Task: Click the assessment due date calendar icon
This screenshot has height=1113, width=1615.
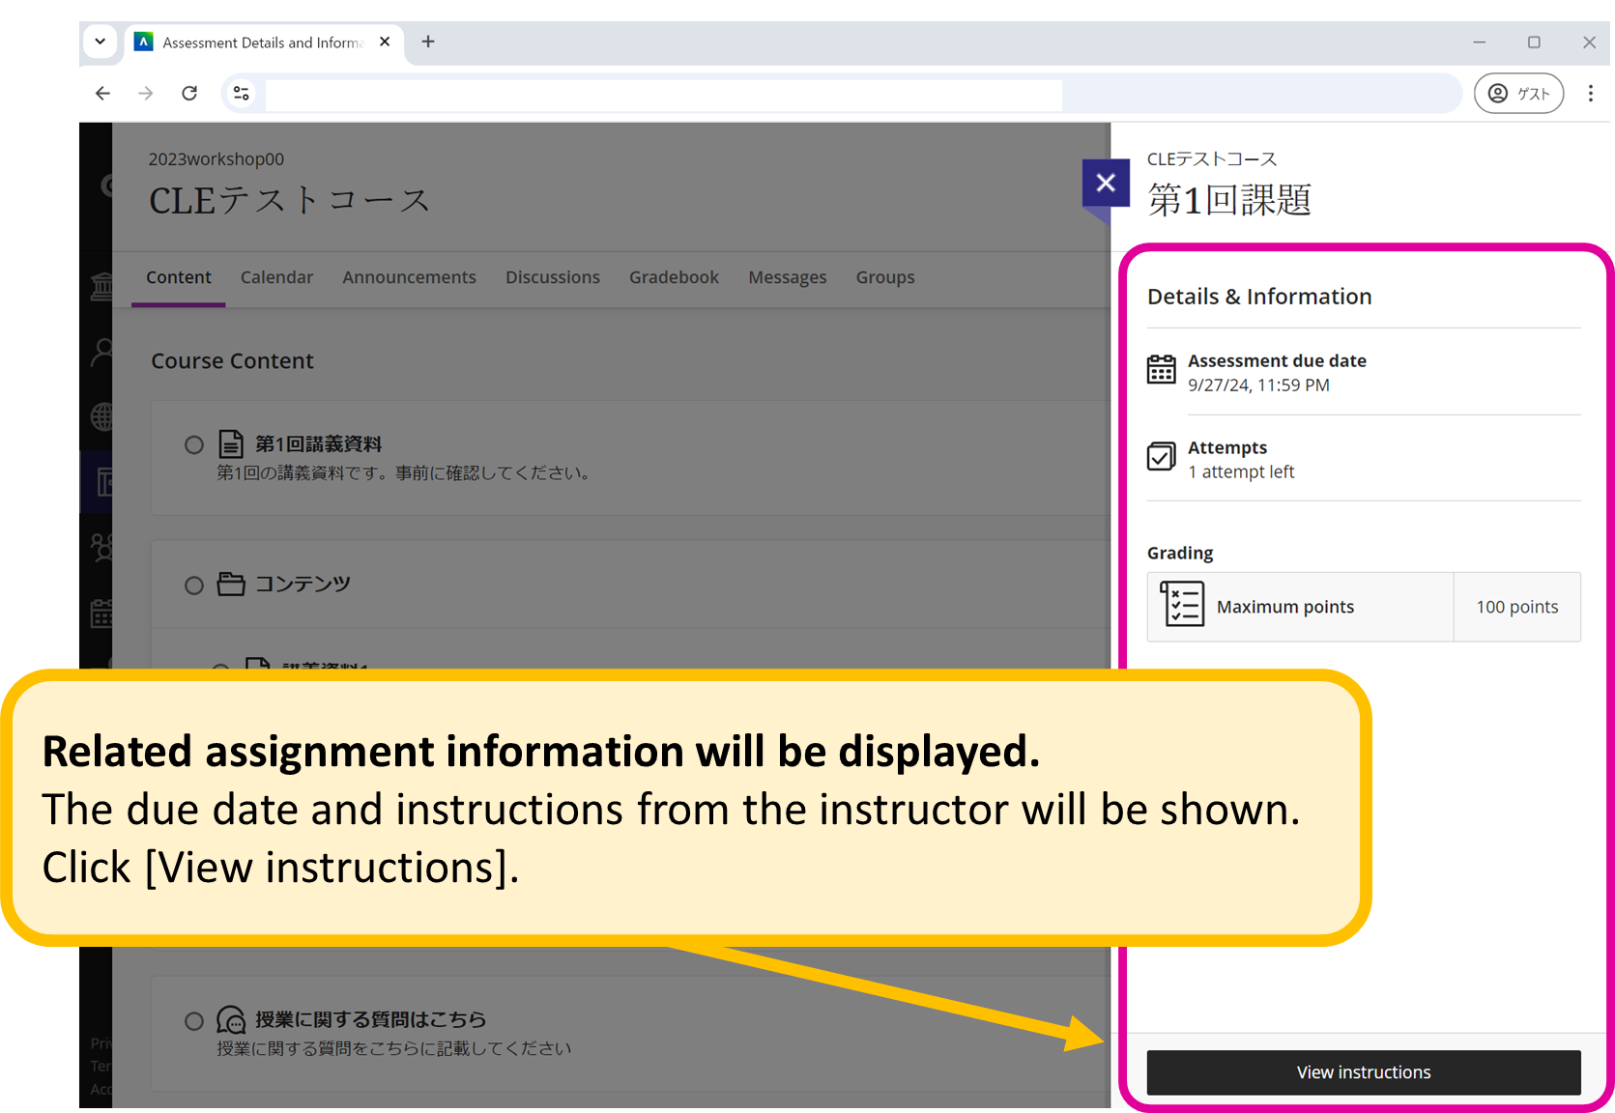Action: pyautogui.click(x=1161, y=369)
